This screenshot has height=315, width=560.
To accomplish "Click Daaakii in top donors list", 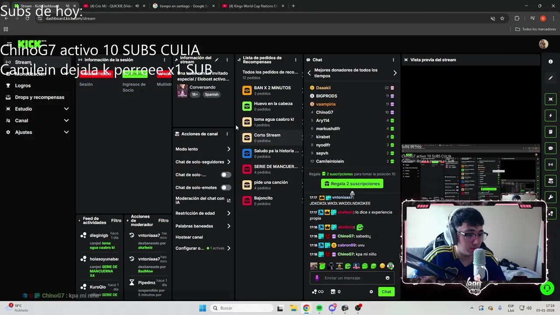I will 323,88.
